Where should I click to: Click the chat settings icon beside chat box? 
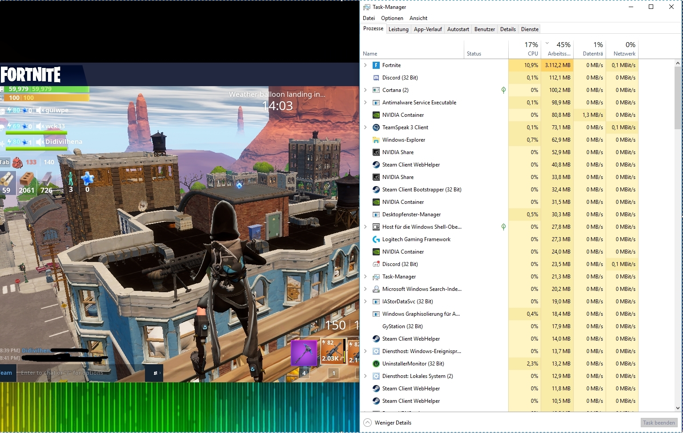point(154,373)
